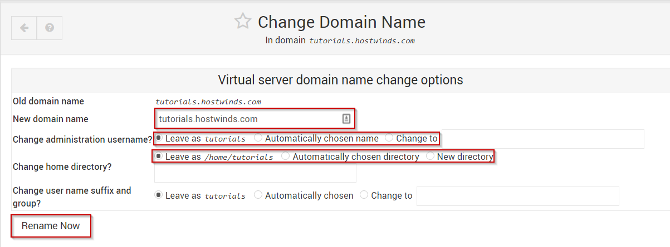670x247 pixels.
Task: Mark page as favorite with star icon
Action: (x=243, y=22)
